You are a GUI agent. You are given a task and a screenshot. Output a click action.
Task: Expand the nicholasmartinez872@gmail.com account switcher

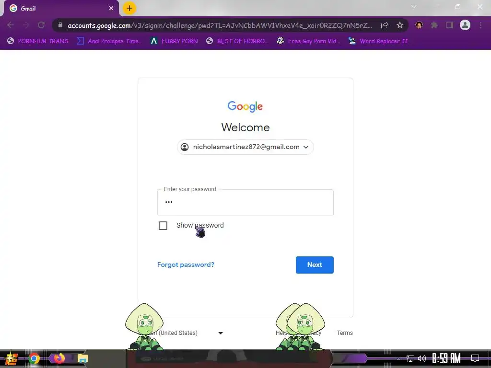click(x=245, y=147)
